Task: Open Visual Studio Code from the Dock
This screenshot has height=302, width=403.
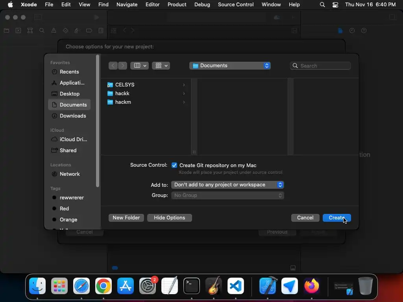Action: click(236, 285)
